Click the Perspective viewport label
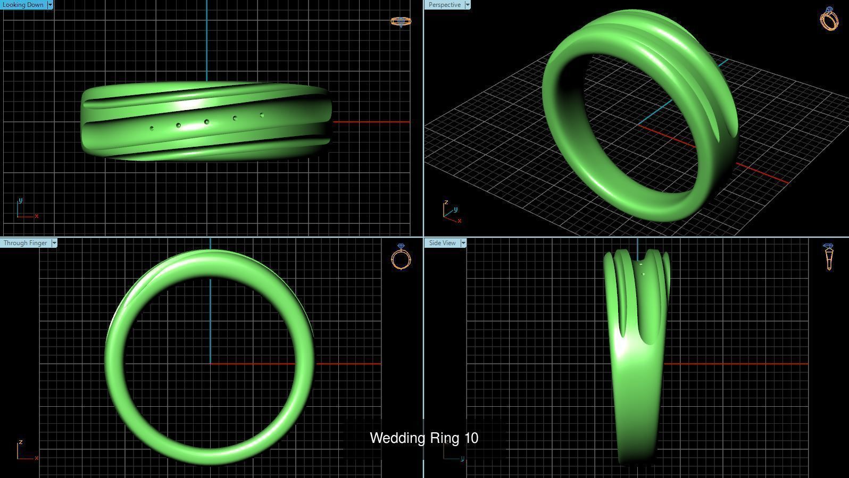Viewport: 849px width, 478px height. 445,5
